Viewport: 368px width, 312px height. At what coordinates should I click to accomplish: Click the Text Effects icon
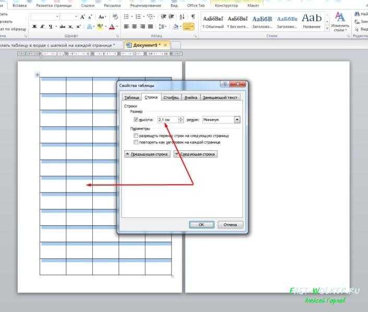click(90, 27)
